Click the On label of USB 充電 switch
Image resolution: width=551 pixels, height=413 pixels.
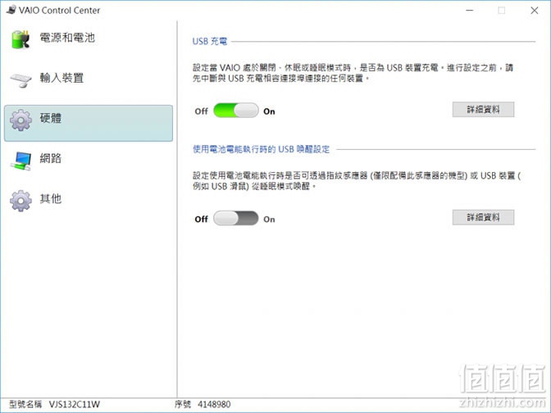point(269,111)
